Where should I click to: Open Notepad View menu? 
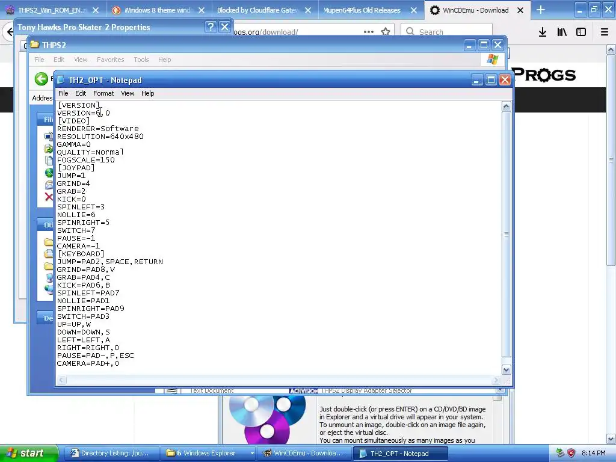(x=128, y=93)
